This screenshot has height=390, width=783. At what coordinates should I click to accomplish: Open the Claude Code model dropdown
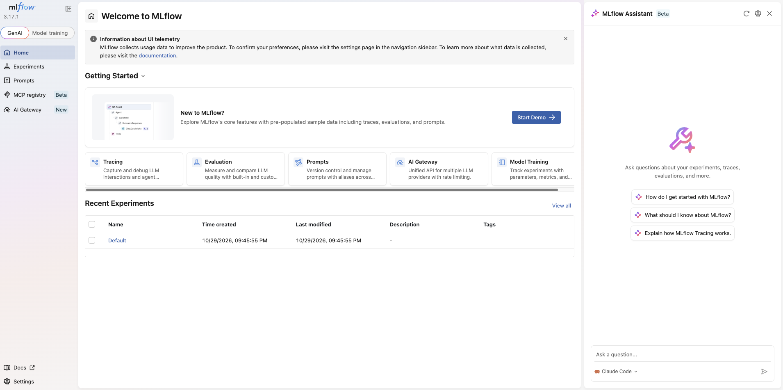[616, 372]
